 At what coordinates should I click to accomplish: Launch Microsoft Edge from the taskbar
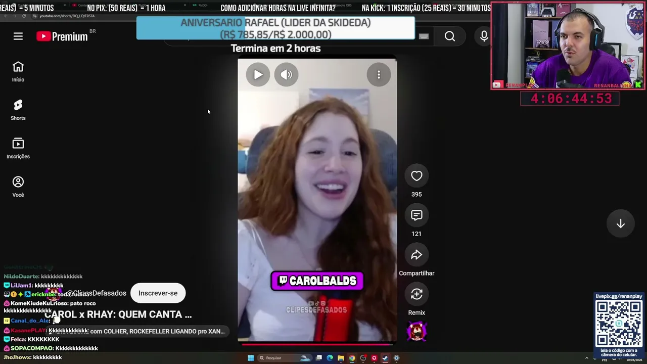click(330, 358)
